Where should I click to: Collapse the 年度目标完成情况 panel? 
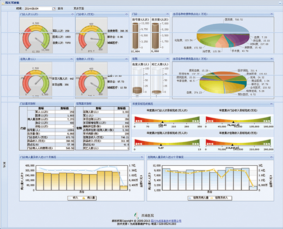click(x=271, y=103)
